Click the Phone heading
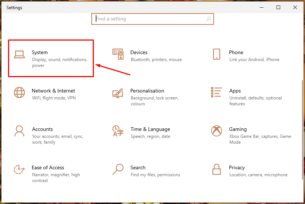 click(236, 52)
